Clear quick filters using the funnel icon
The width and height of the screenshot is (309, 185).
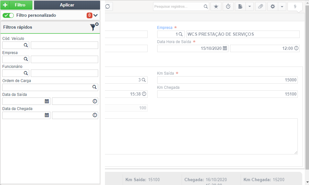coord(94,27)
